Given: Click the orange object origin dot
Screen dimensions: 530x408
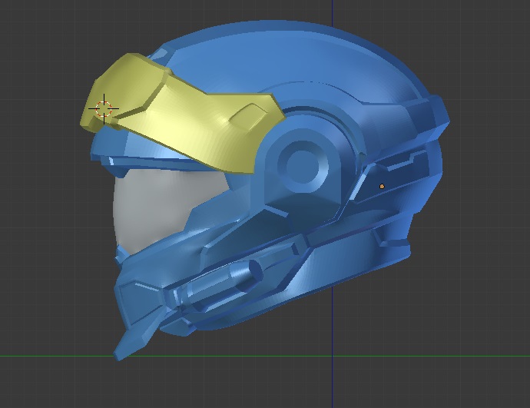Looking at the screenshot, I should click(382, 186).
